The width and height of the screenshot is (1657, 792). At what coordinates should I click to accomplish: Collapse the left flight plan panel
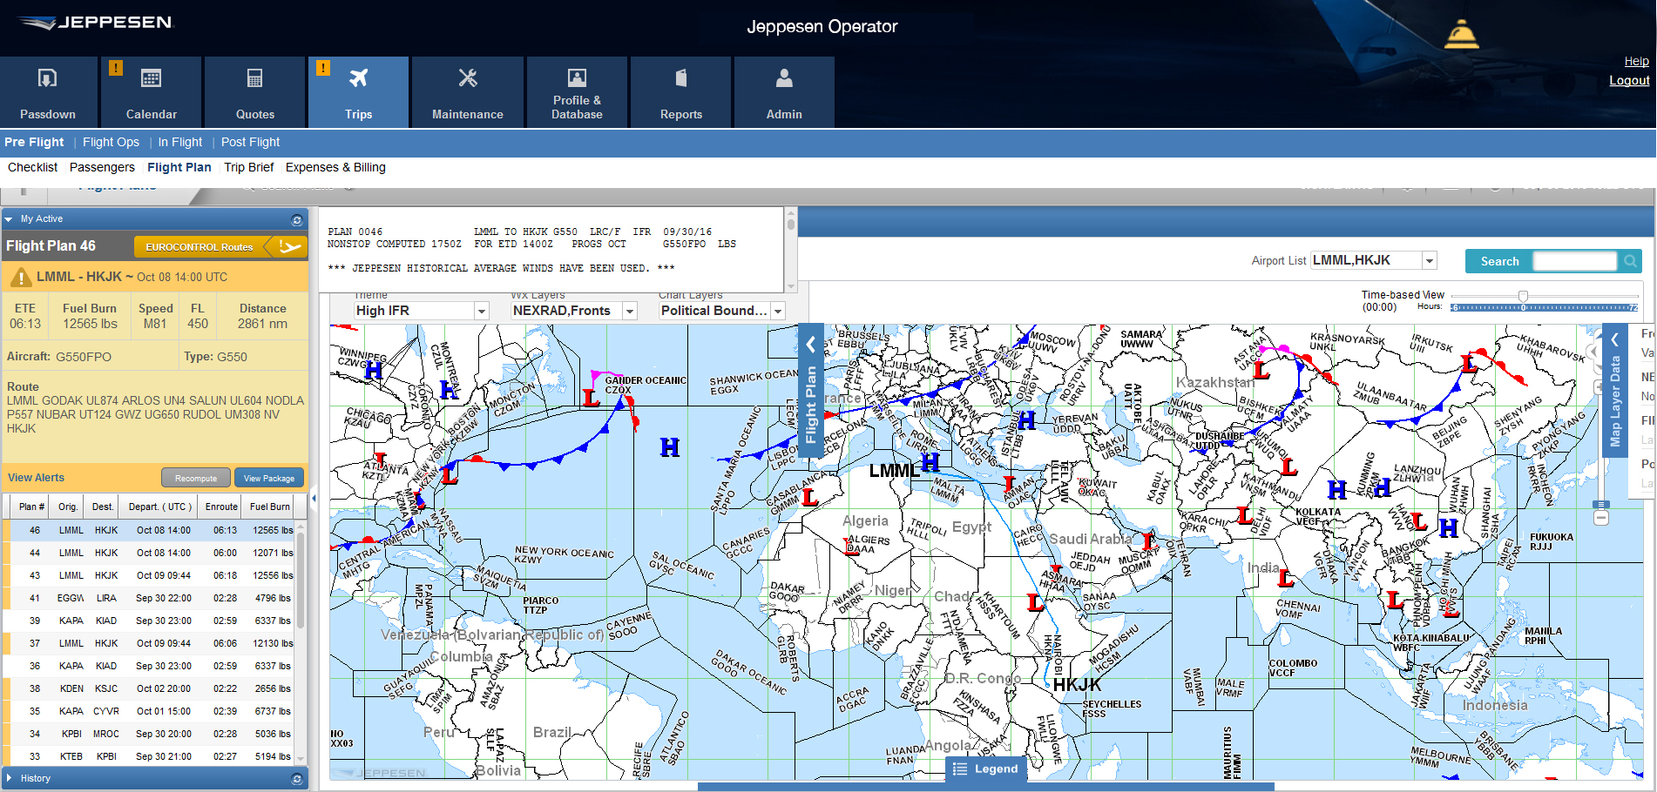314,499
